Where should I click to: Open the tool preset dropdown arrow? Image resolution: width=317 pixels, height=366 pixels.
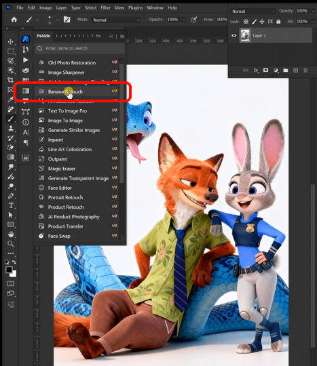[x=37, y=20]
